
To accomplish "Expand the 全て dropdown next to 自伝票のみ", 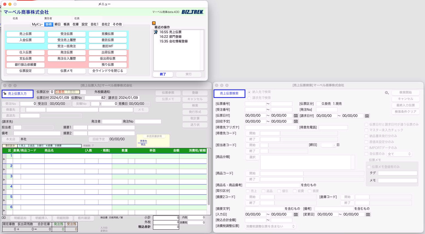I will pos(399,154).
